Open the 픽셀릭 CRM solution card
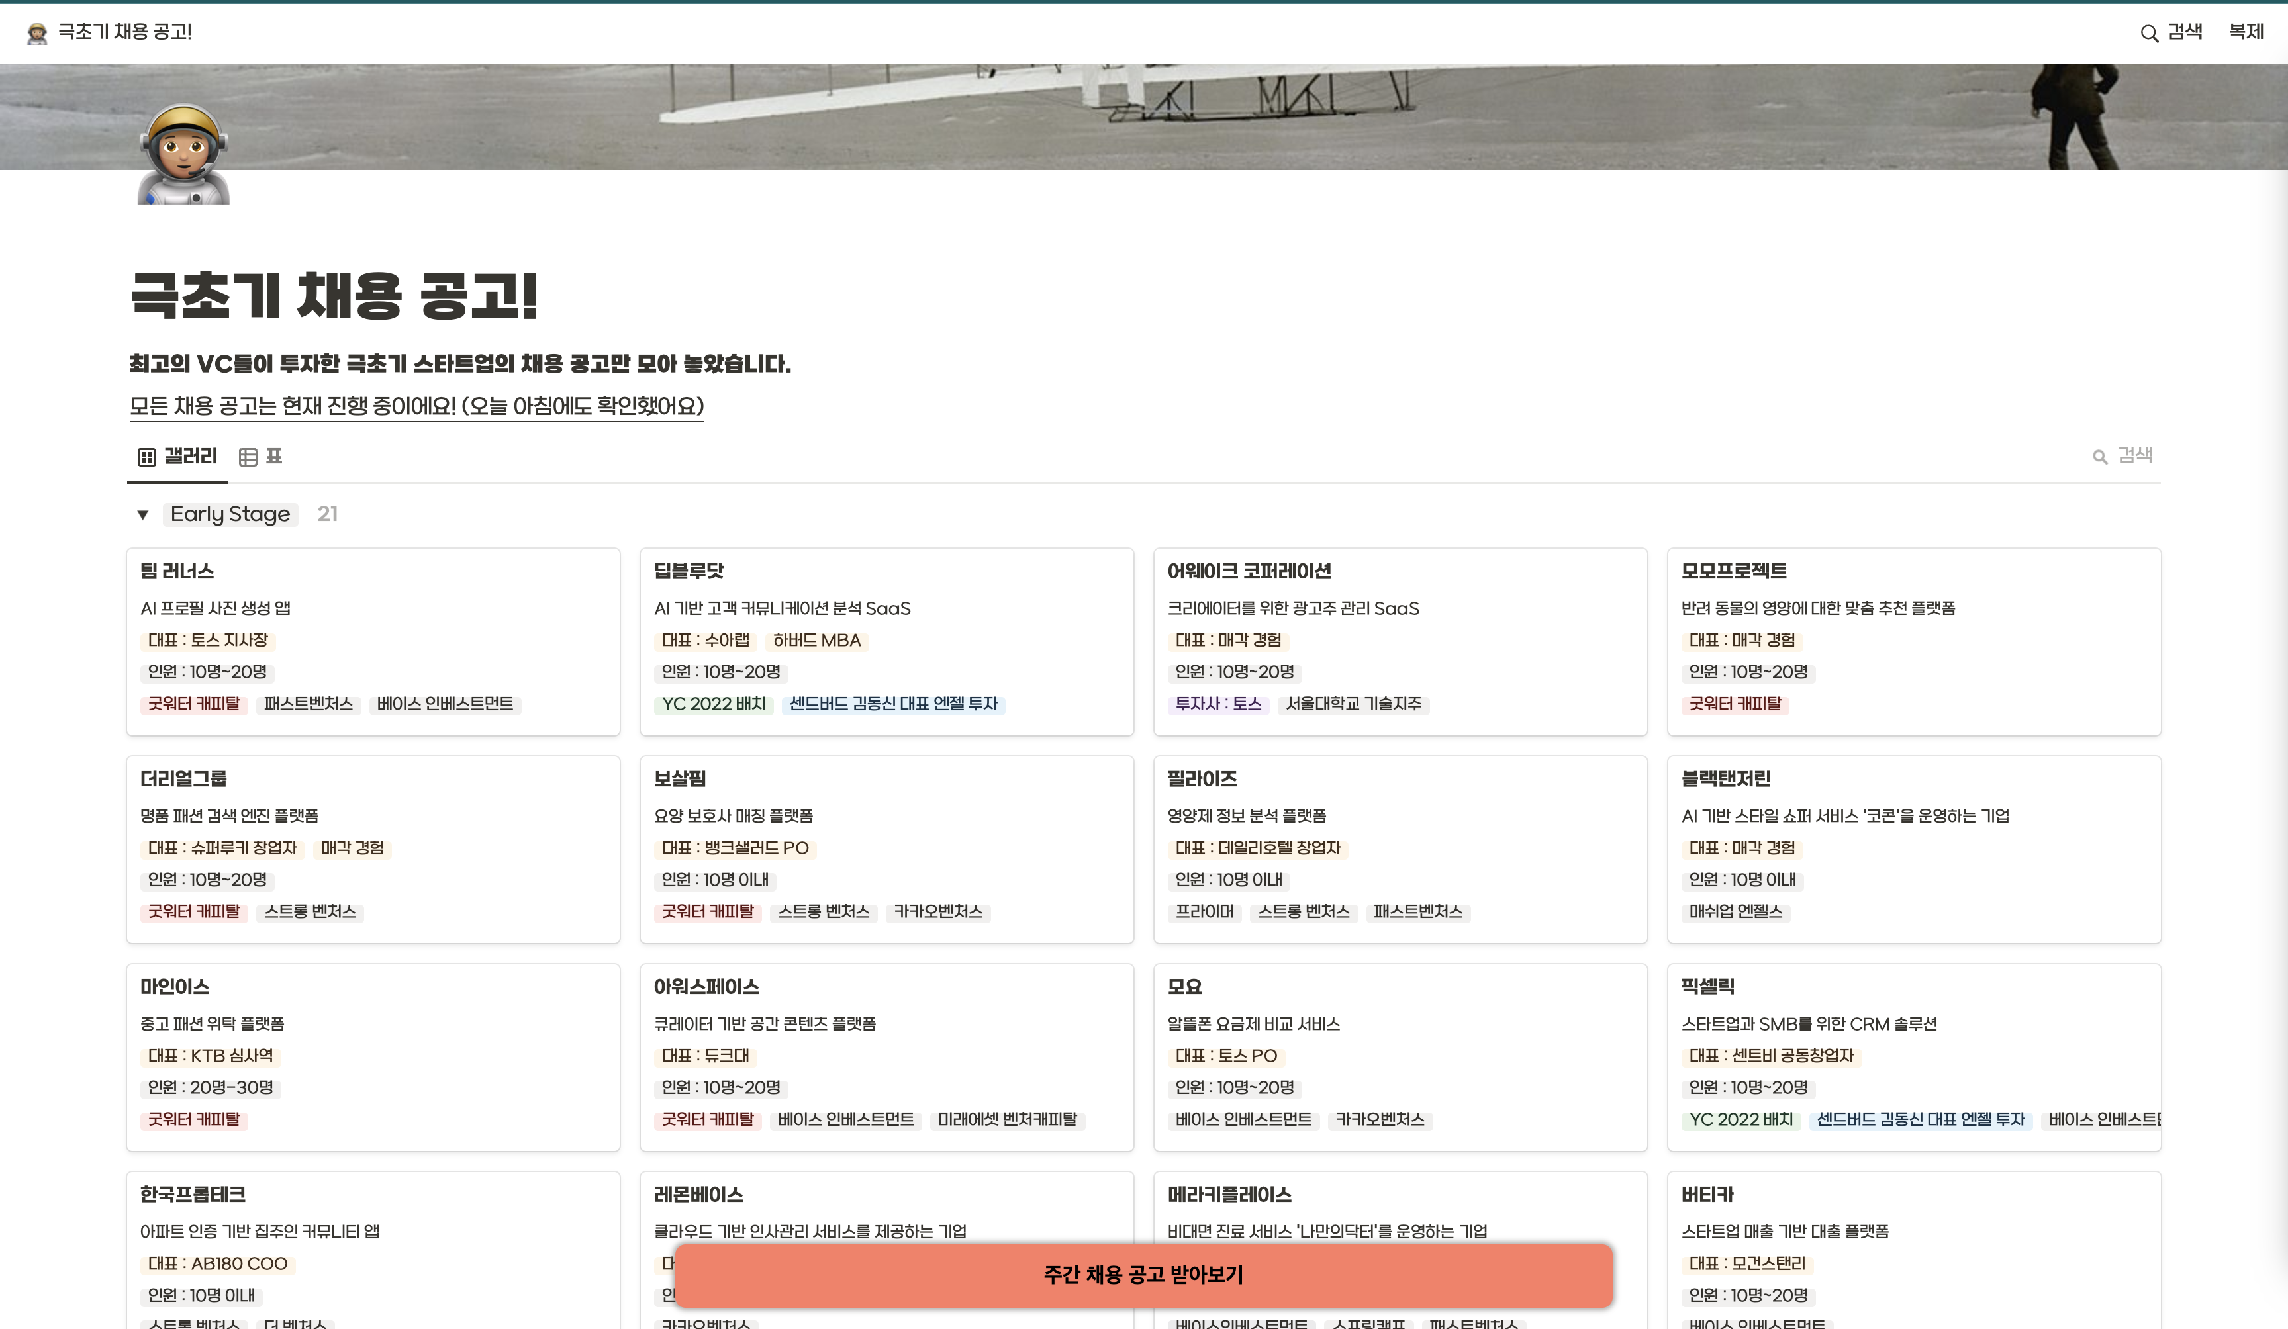Screen dimensions: 2288x1329 pyautogui.click(x=1914, y=1057)
